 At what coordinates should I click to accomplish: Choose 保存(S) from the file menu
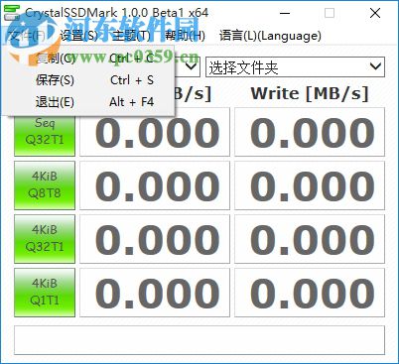pos(88,80)
